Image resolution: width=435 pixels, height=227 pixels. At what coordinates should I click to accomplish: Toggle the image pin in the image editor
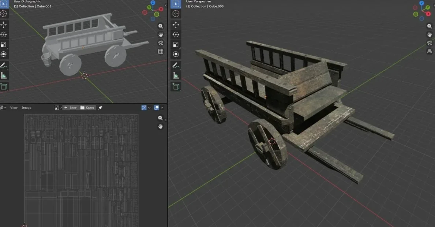coord(100,108)
